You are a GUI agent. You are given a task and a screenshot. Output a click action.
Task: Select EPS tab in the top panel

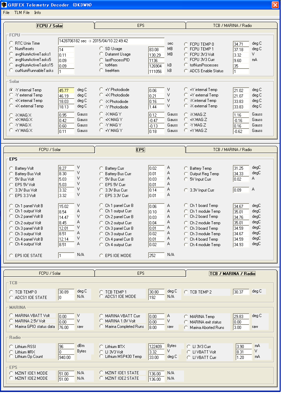[x=141, y=26]
